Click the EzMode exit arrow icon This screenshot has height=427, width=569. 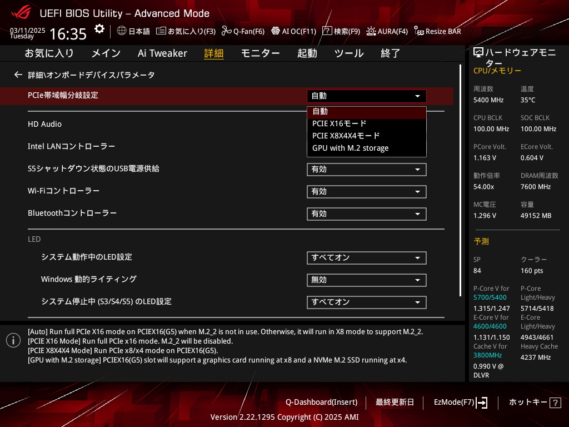[x=482, y=403]
